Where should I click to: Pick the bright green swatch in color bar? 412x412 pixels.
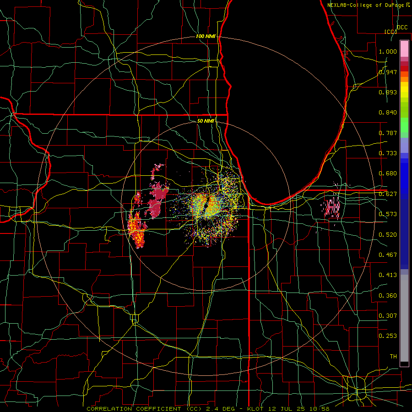click(404, 125)
